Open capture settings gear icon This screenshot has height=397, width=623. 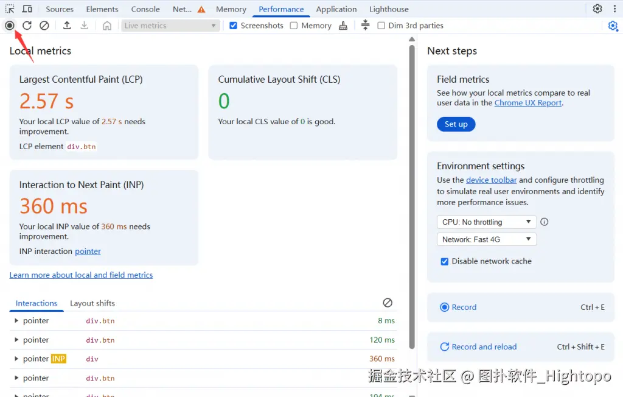click(613, 26)
